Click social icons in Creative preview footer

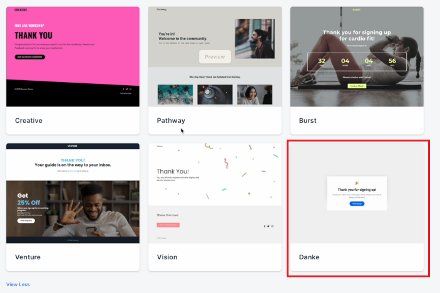pos(127,89)
